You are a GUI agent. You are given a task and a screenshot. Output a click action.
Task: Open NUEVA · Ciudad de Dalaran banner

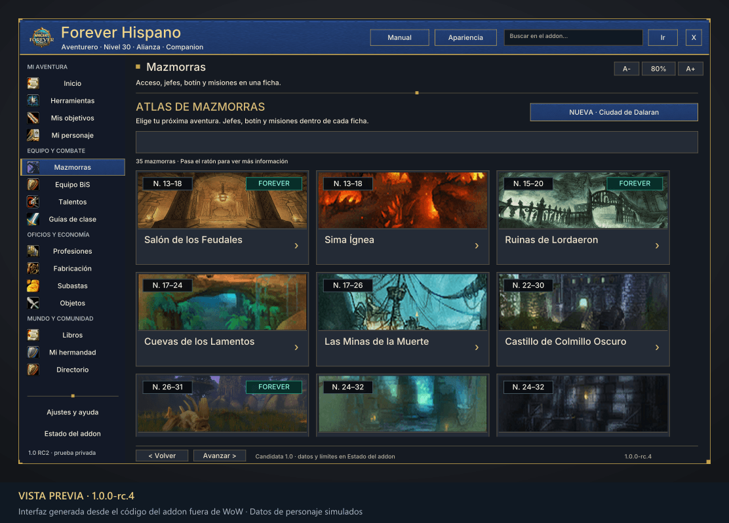614,112
